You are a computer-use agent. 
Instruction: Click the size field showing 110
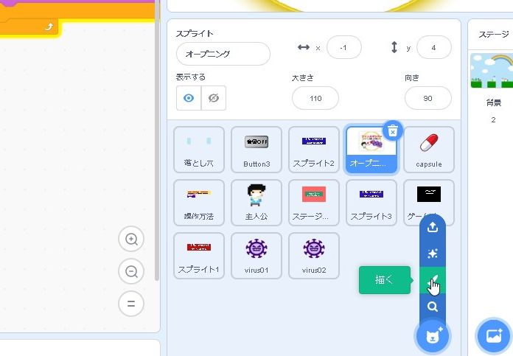coord(315,98)
